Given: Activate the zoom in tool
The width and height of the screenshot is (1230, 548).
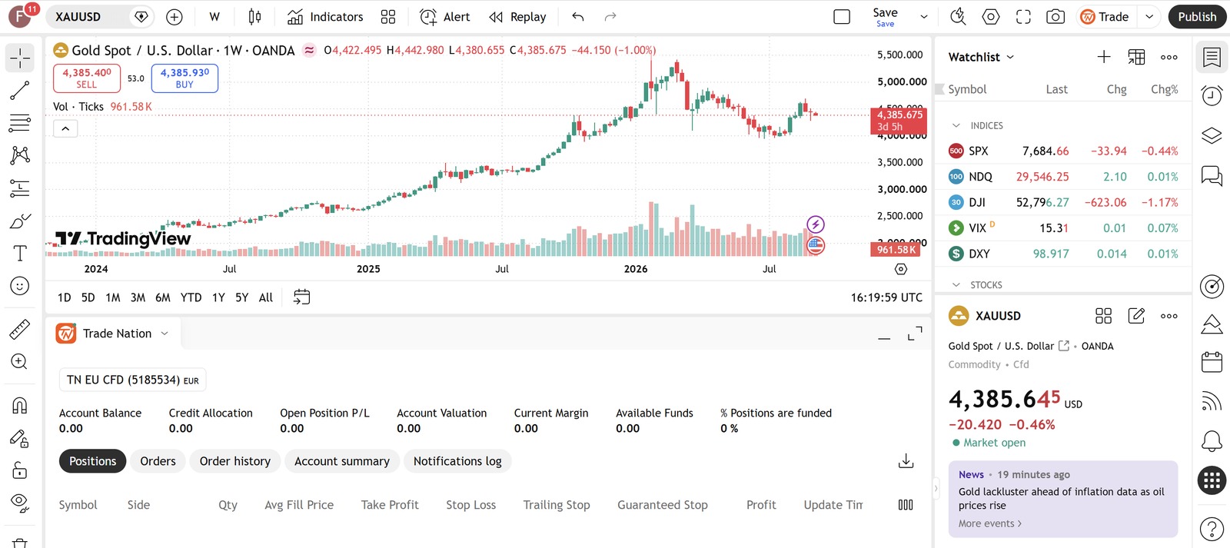Looking at the screenshot, I should coord(19,361).
